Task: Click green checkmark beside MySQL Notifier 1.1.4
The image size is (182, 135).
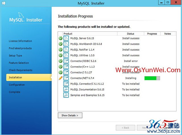Action: [x=61, y=50]
